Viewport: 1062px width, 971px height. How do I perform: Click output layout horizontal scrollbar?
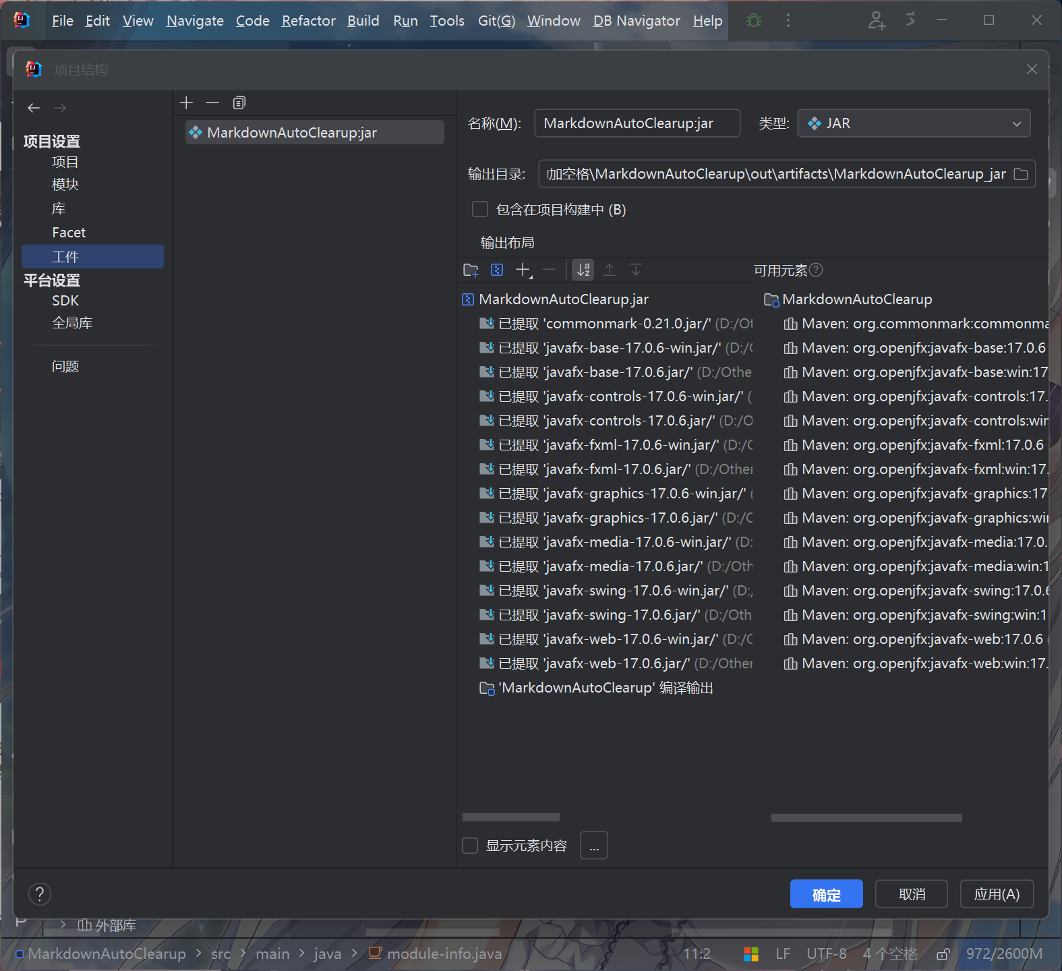click(511, 817)
